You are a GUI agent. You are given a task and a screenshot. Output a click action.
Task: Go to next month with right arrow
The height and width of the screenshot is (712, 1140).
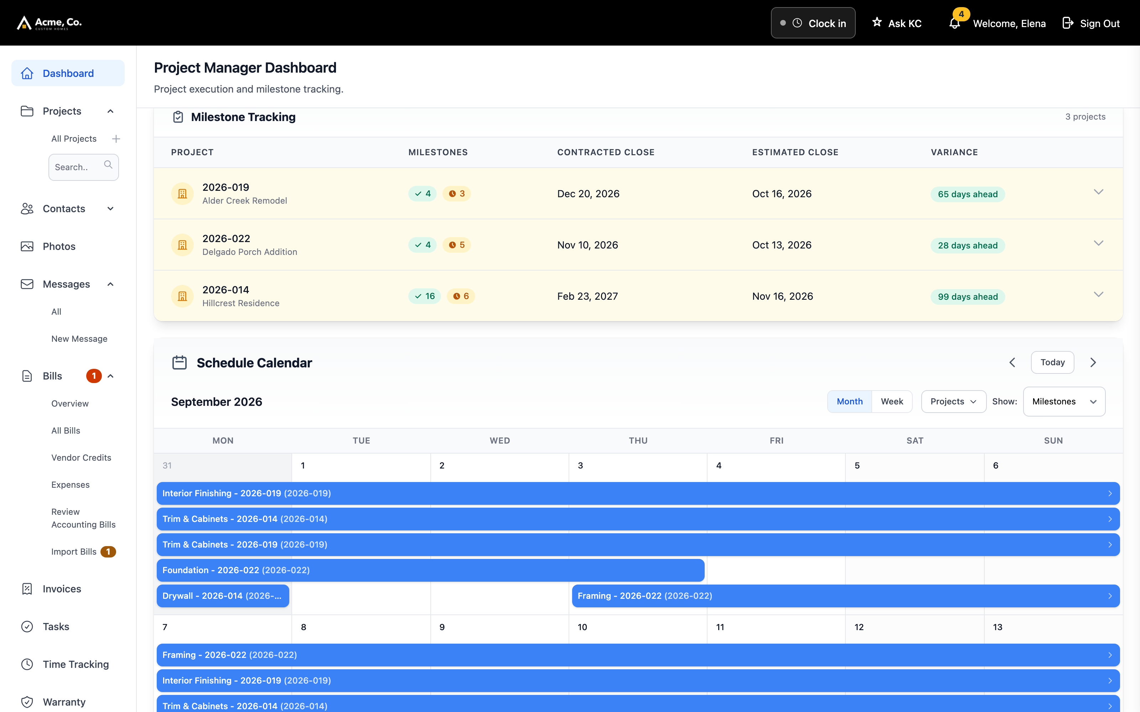(1093, 362)
